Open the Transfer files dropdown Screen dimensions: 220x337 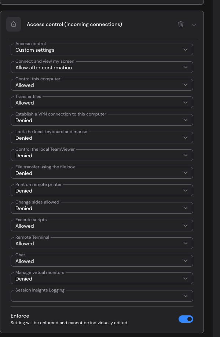[102, 103]
